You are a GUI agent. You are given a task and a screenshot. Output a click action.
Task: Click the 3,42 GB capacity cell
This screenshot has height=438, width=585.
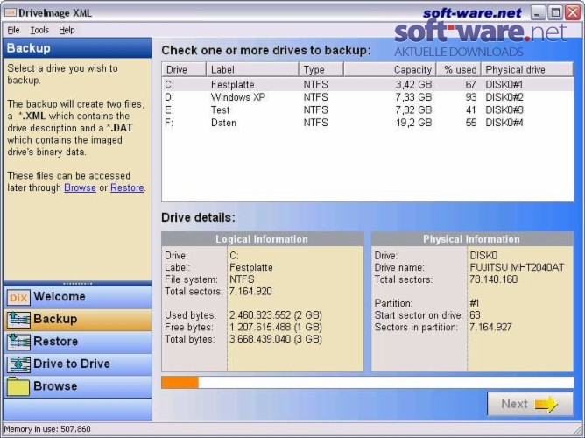tap(413, 85)
